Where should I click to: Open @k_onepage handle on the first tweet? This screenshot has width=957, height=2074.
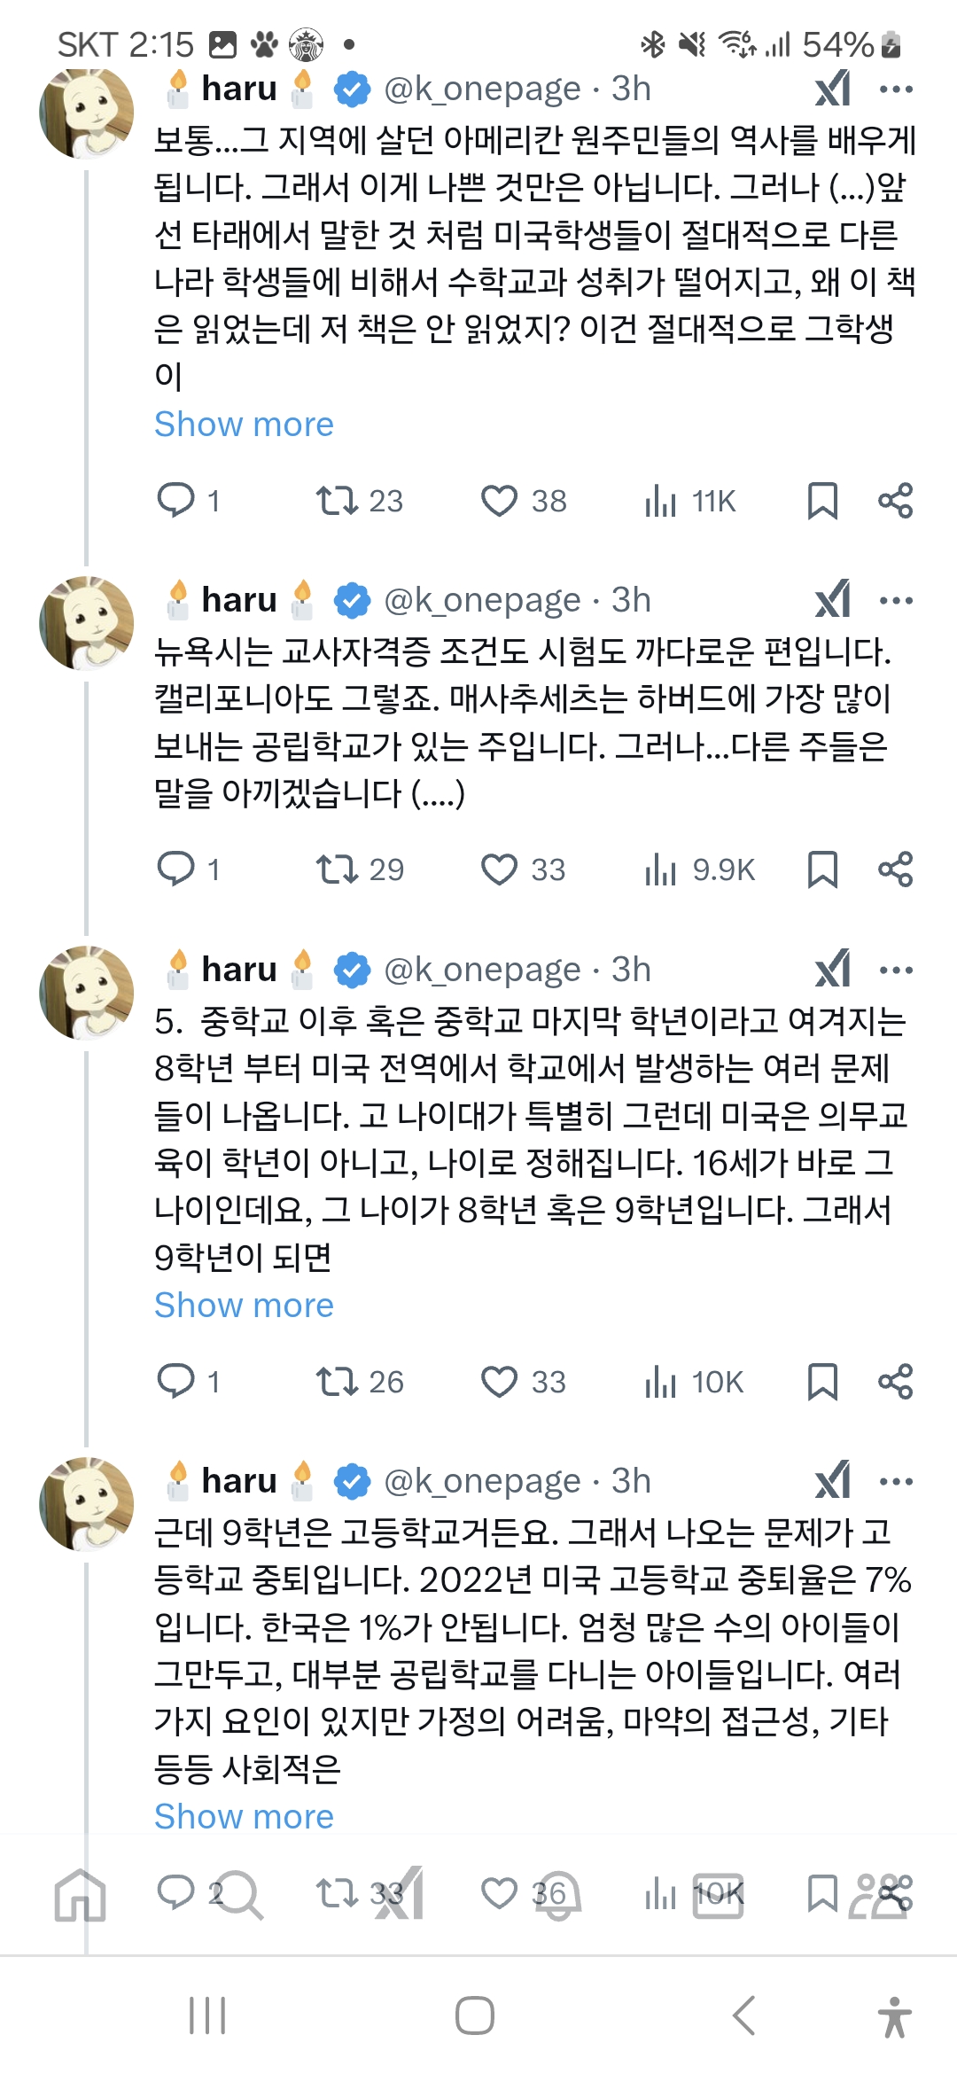pyautogui.click(x=482, y=89)
